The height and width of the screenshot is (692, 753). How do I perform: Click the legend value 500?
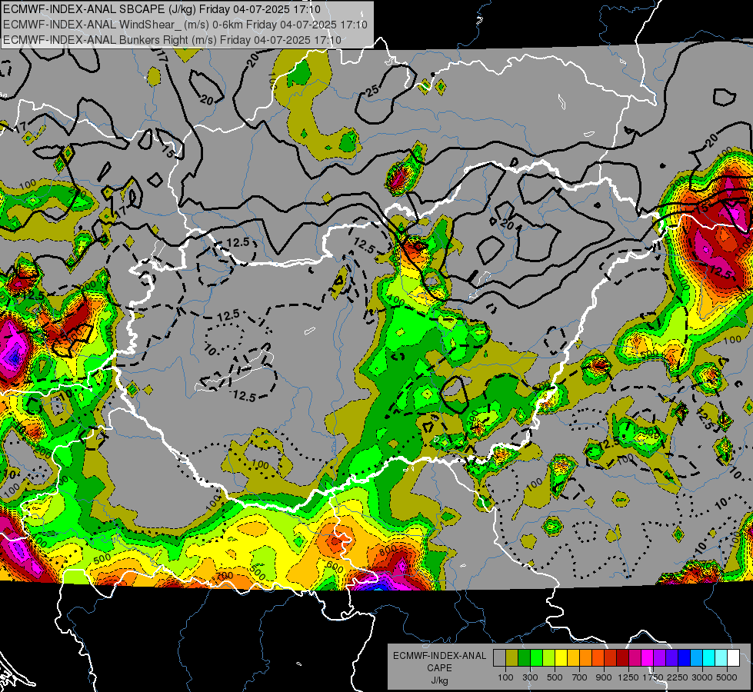tap(555, 677)
